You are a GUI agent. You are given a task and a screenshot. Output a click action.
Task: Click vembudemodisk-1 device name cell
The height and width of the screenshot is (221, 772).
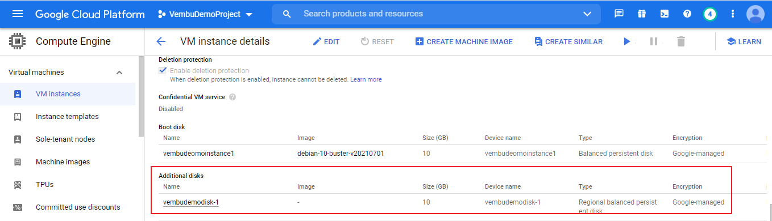(513, 202)
